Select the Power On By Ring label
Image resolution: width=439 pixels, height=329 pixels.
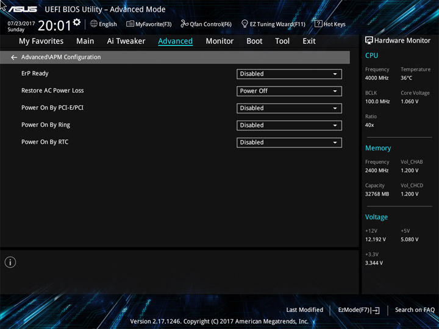click(x=46, y=125)
